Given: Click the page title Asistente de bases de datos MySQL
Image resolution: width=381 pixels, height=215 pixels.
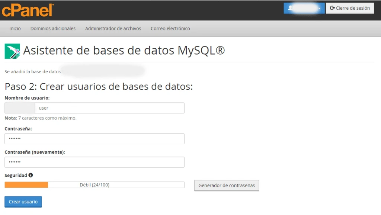Looking at the screenshot, I should 124,51.
